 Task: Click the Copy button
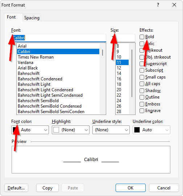(47, 188)
